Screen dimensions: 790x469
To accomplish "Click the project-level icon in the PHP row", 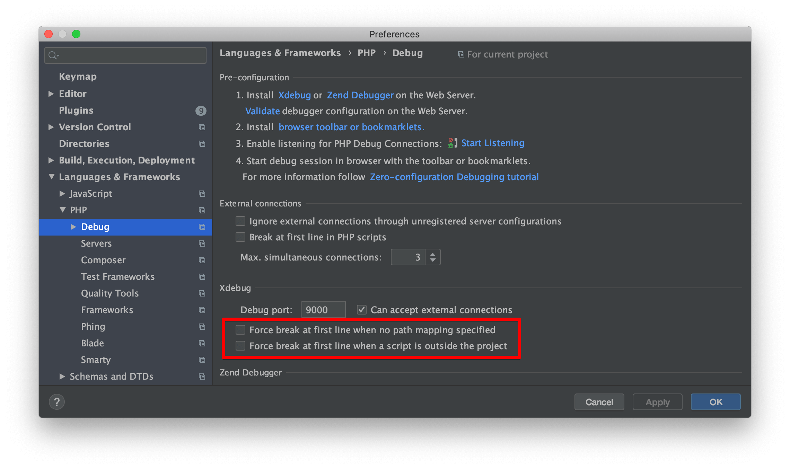I will (x=202, y=210).
